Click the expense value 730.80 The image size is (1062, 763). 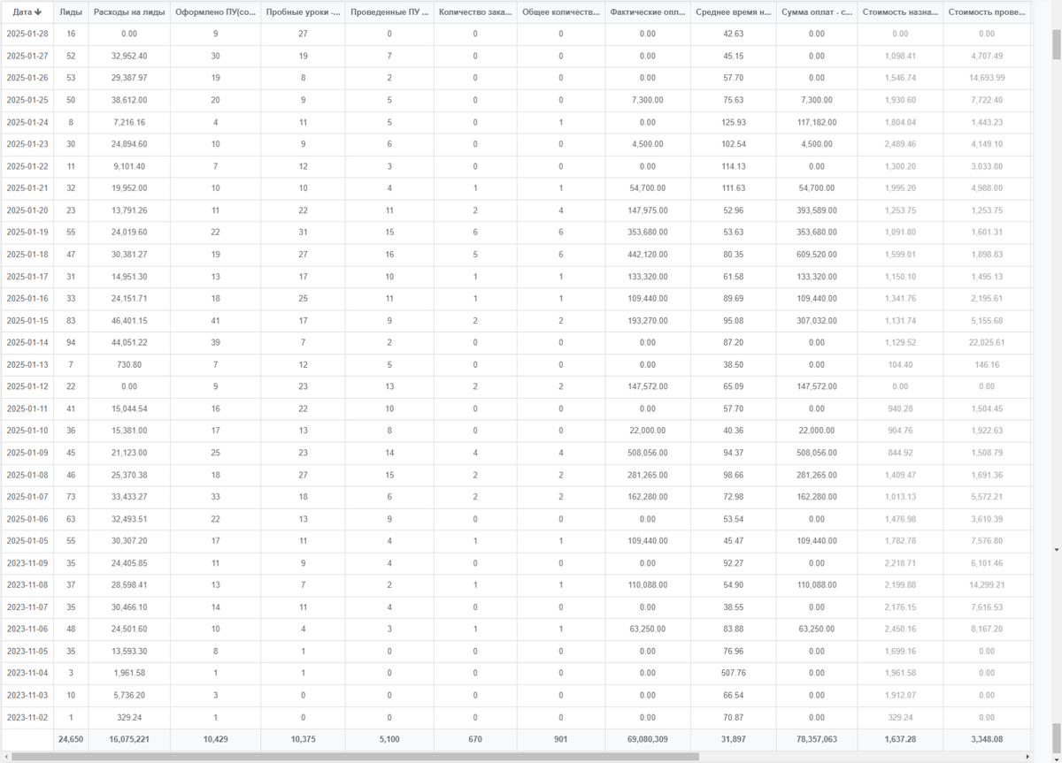pyautogui.click(x=128, y=364)
